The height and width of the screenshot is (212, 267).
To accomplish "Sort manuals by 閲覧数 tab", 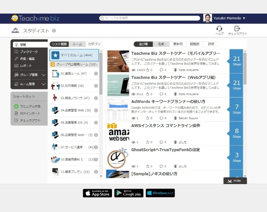I will pos(194,44).
